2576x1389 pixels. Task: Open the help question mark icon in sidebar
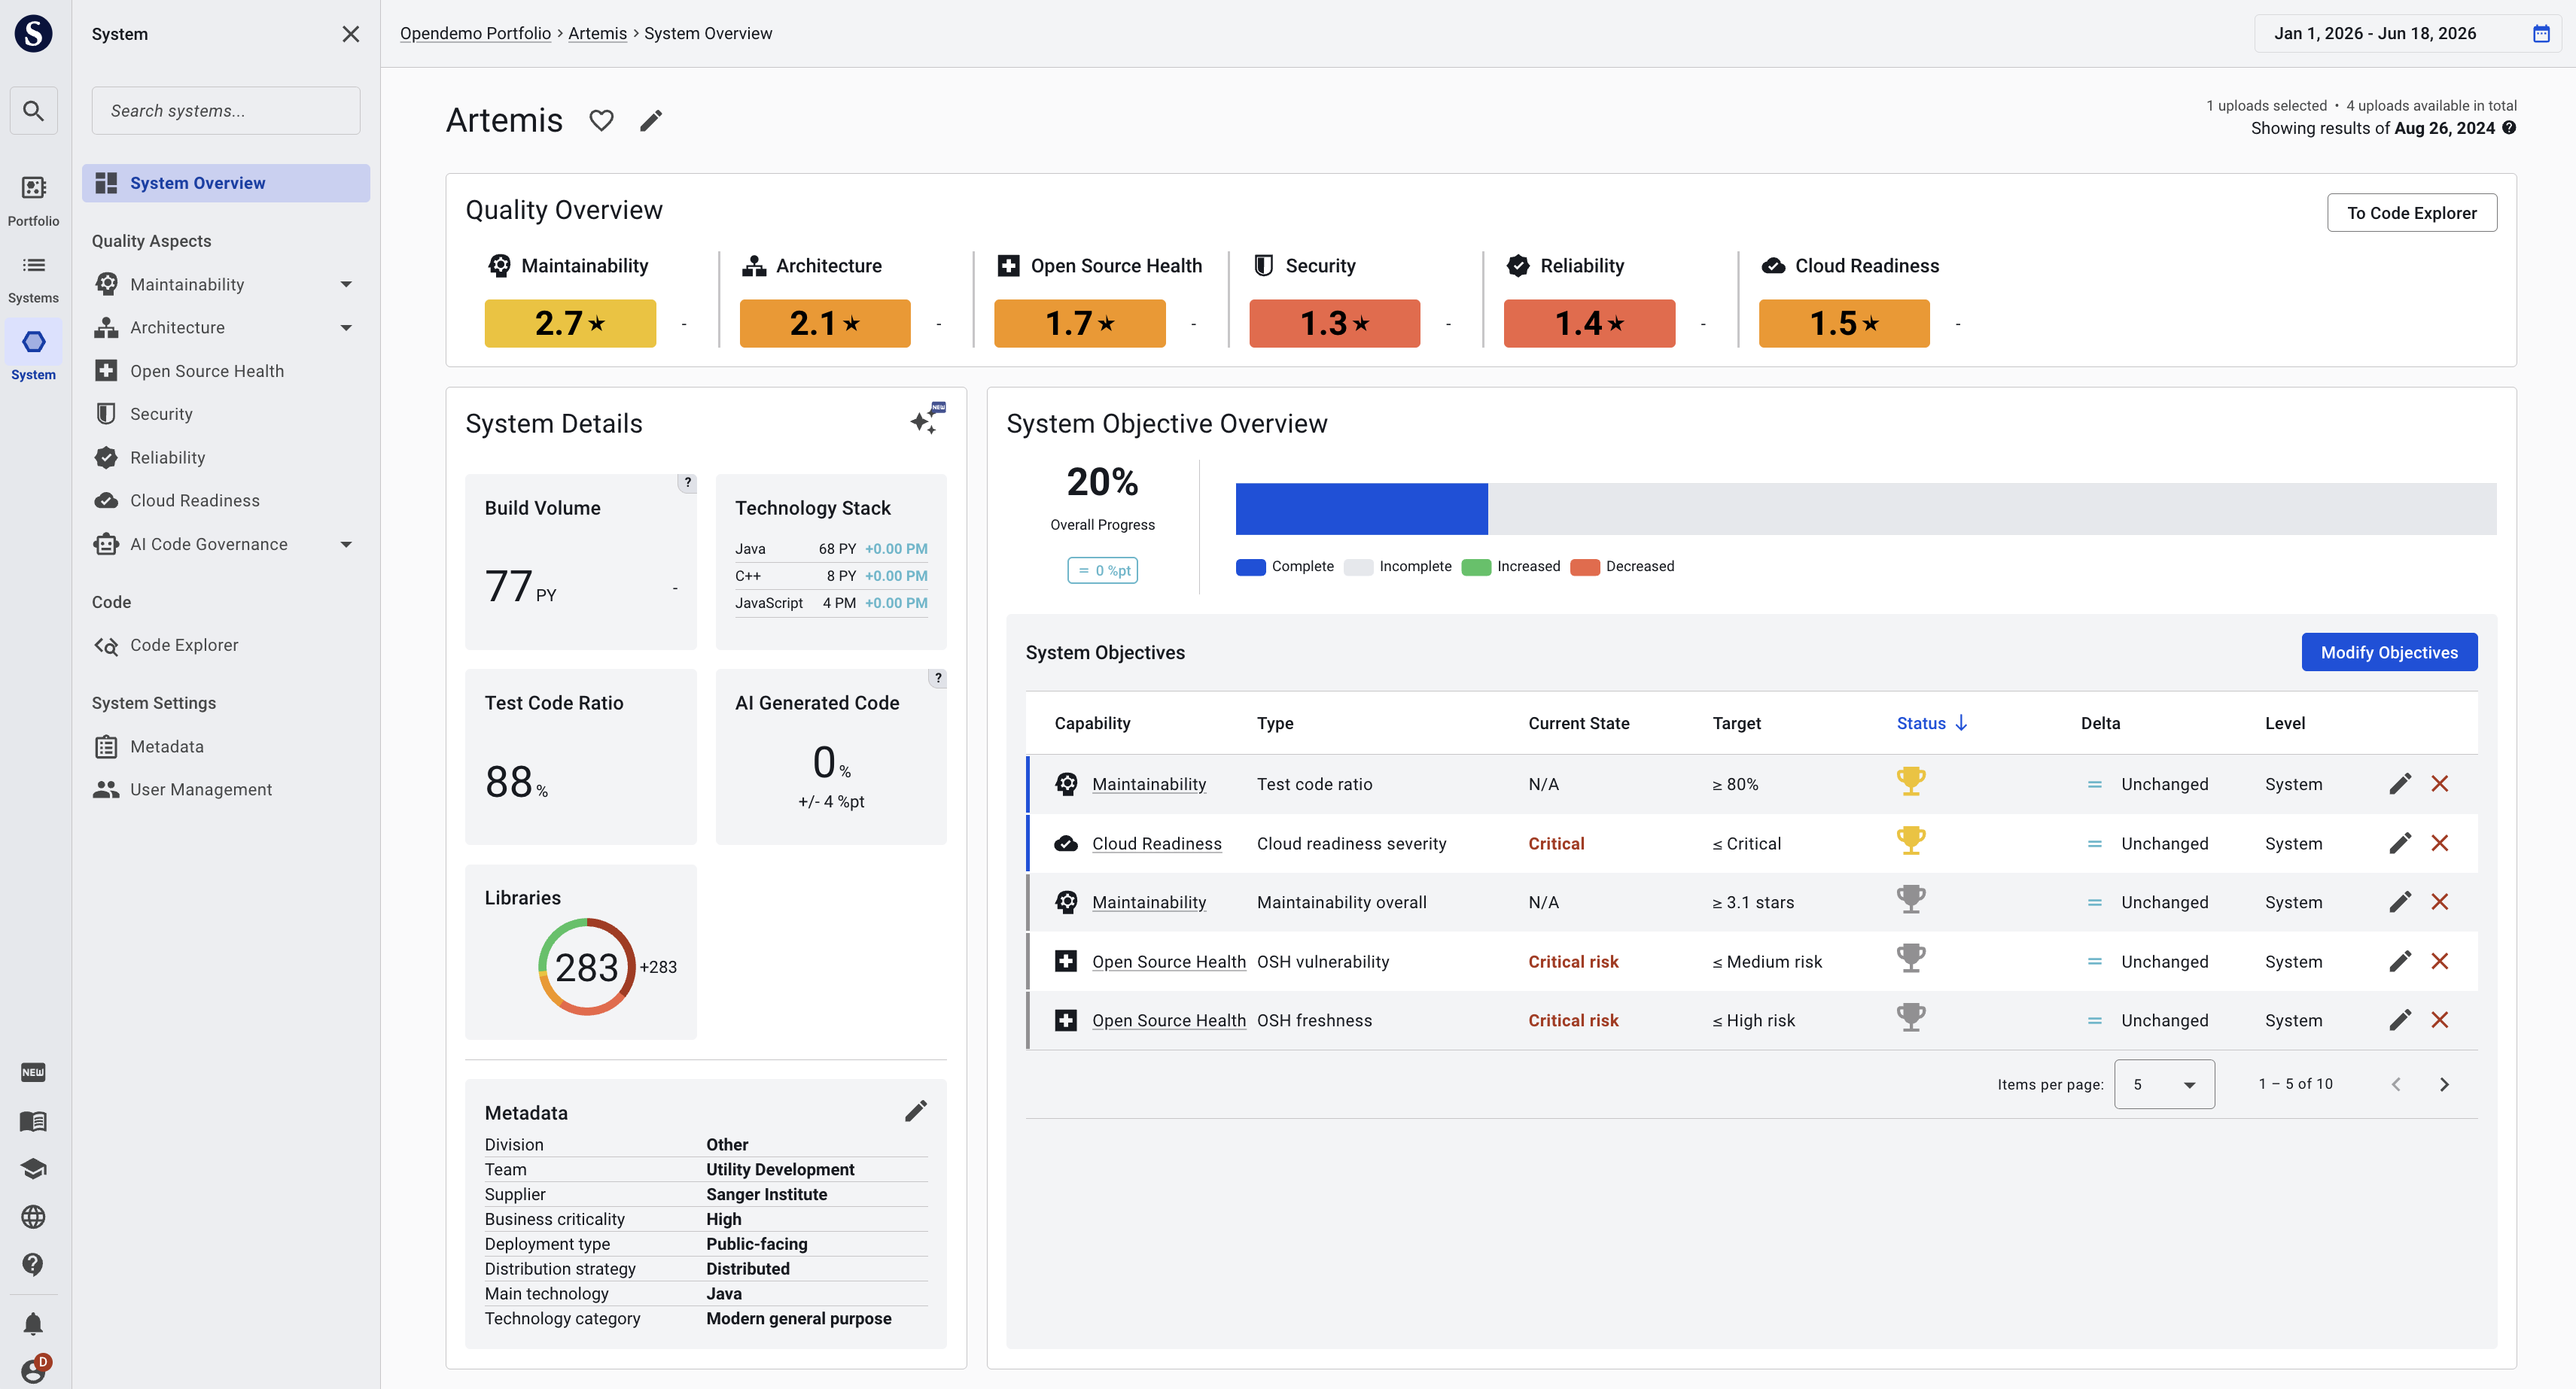tap(33, 1265)
